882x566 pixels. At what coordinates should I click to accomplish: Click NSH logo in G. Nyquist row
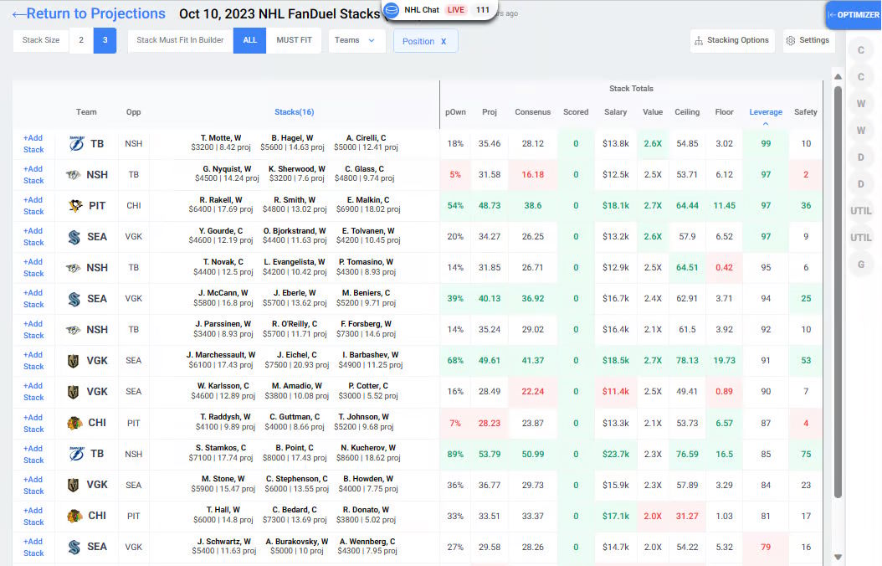point(73,175)
